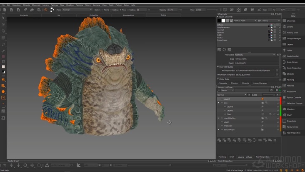Switch to the UV view tab
The image size is (305, 172).
[x=59, y=15]
